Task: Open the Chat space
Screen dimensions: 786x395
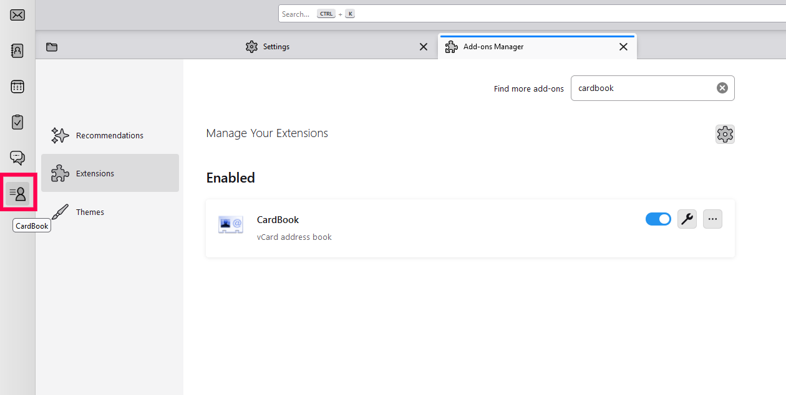Action: coord(17,158)
